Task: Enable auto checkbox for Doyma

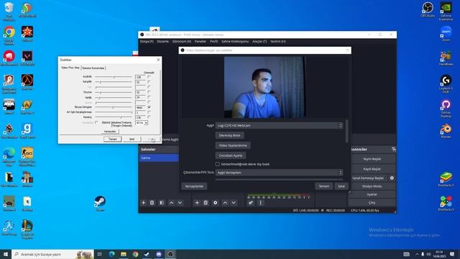Action: point(149,92)
